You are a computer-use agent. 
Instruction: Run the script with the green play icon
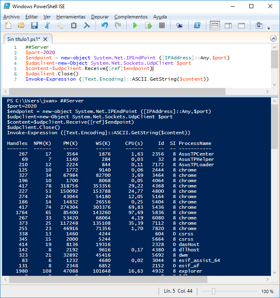point(135,25)
